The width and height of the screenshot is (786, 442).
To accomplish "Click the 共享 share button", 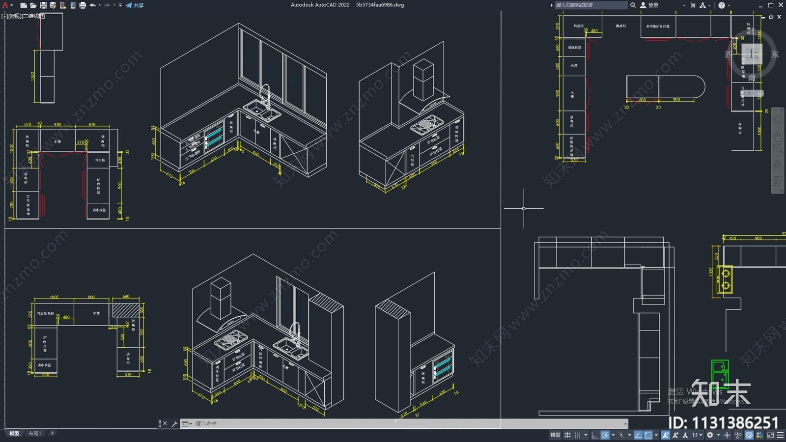I will 135,5.
